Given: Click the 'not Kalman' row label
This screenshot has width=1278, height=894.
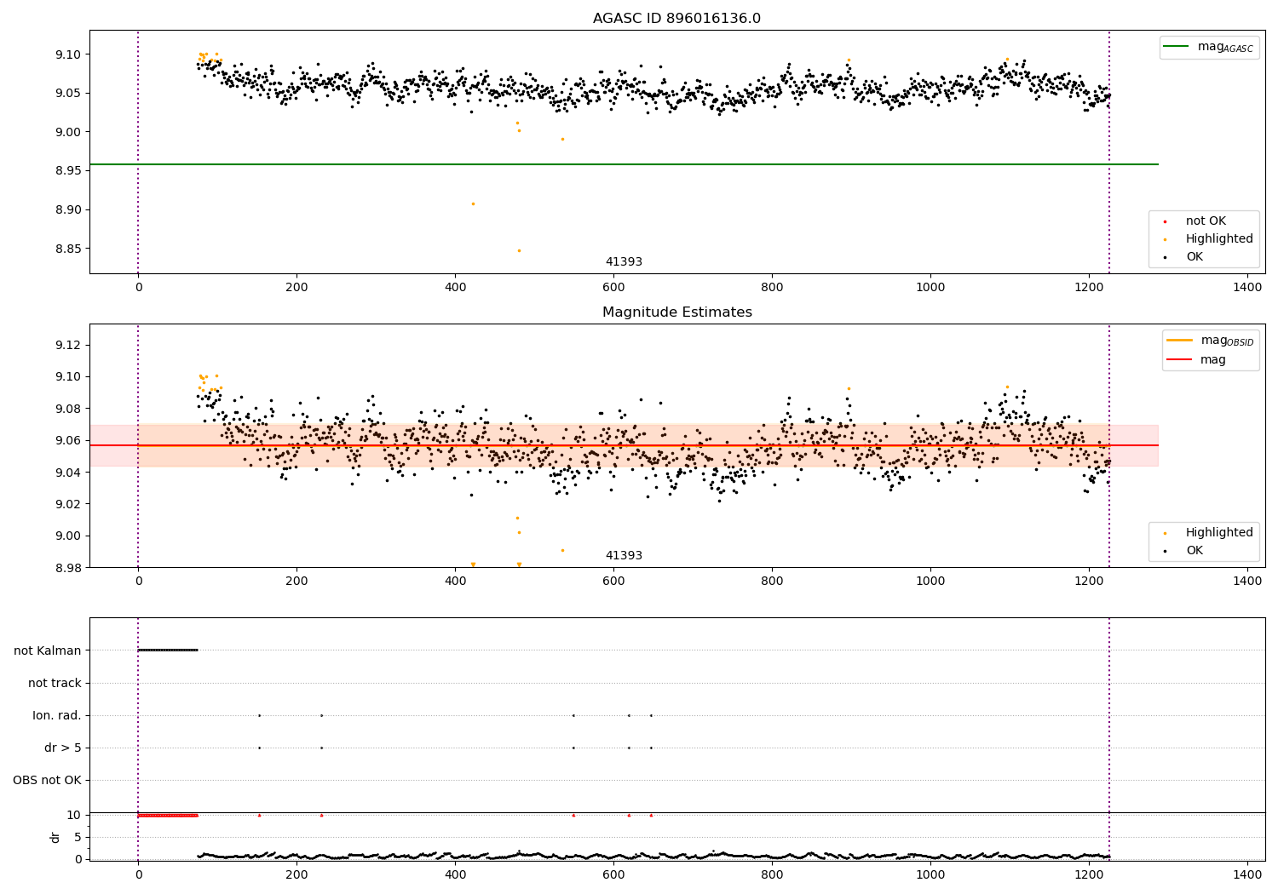Looking at the screenshot, I should tap(48, 650).
